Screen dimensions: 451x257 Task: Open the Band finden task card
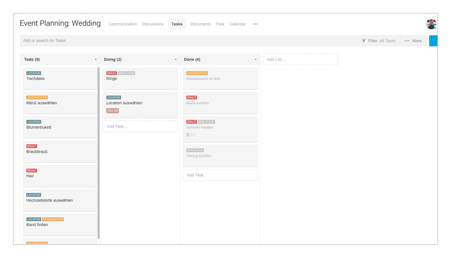[60, 225]
